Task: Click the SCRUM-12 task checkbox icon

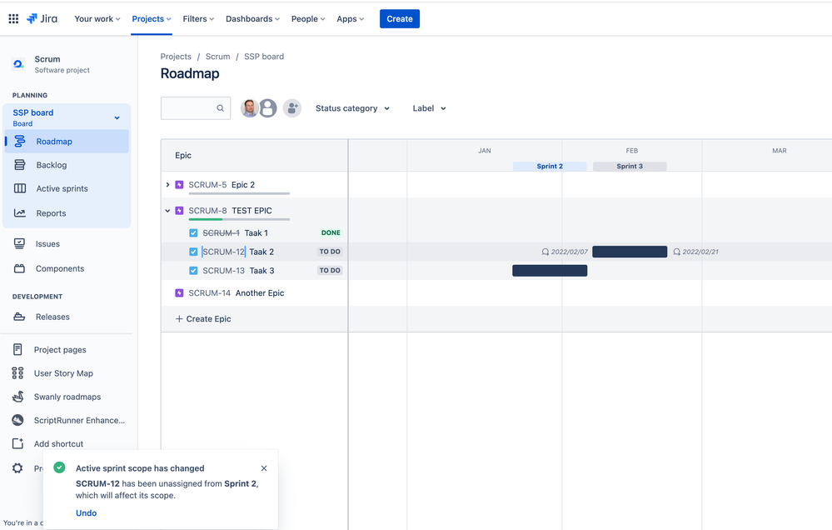Action: 193,252
